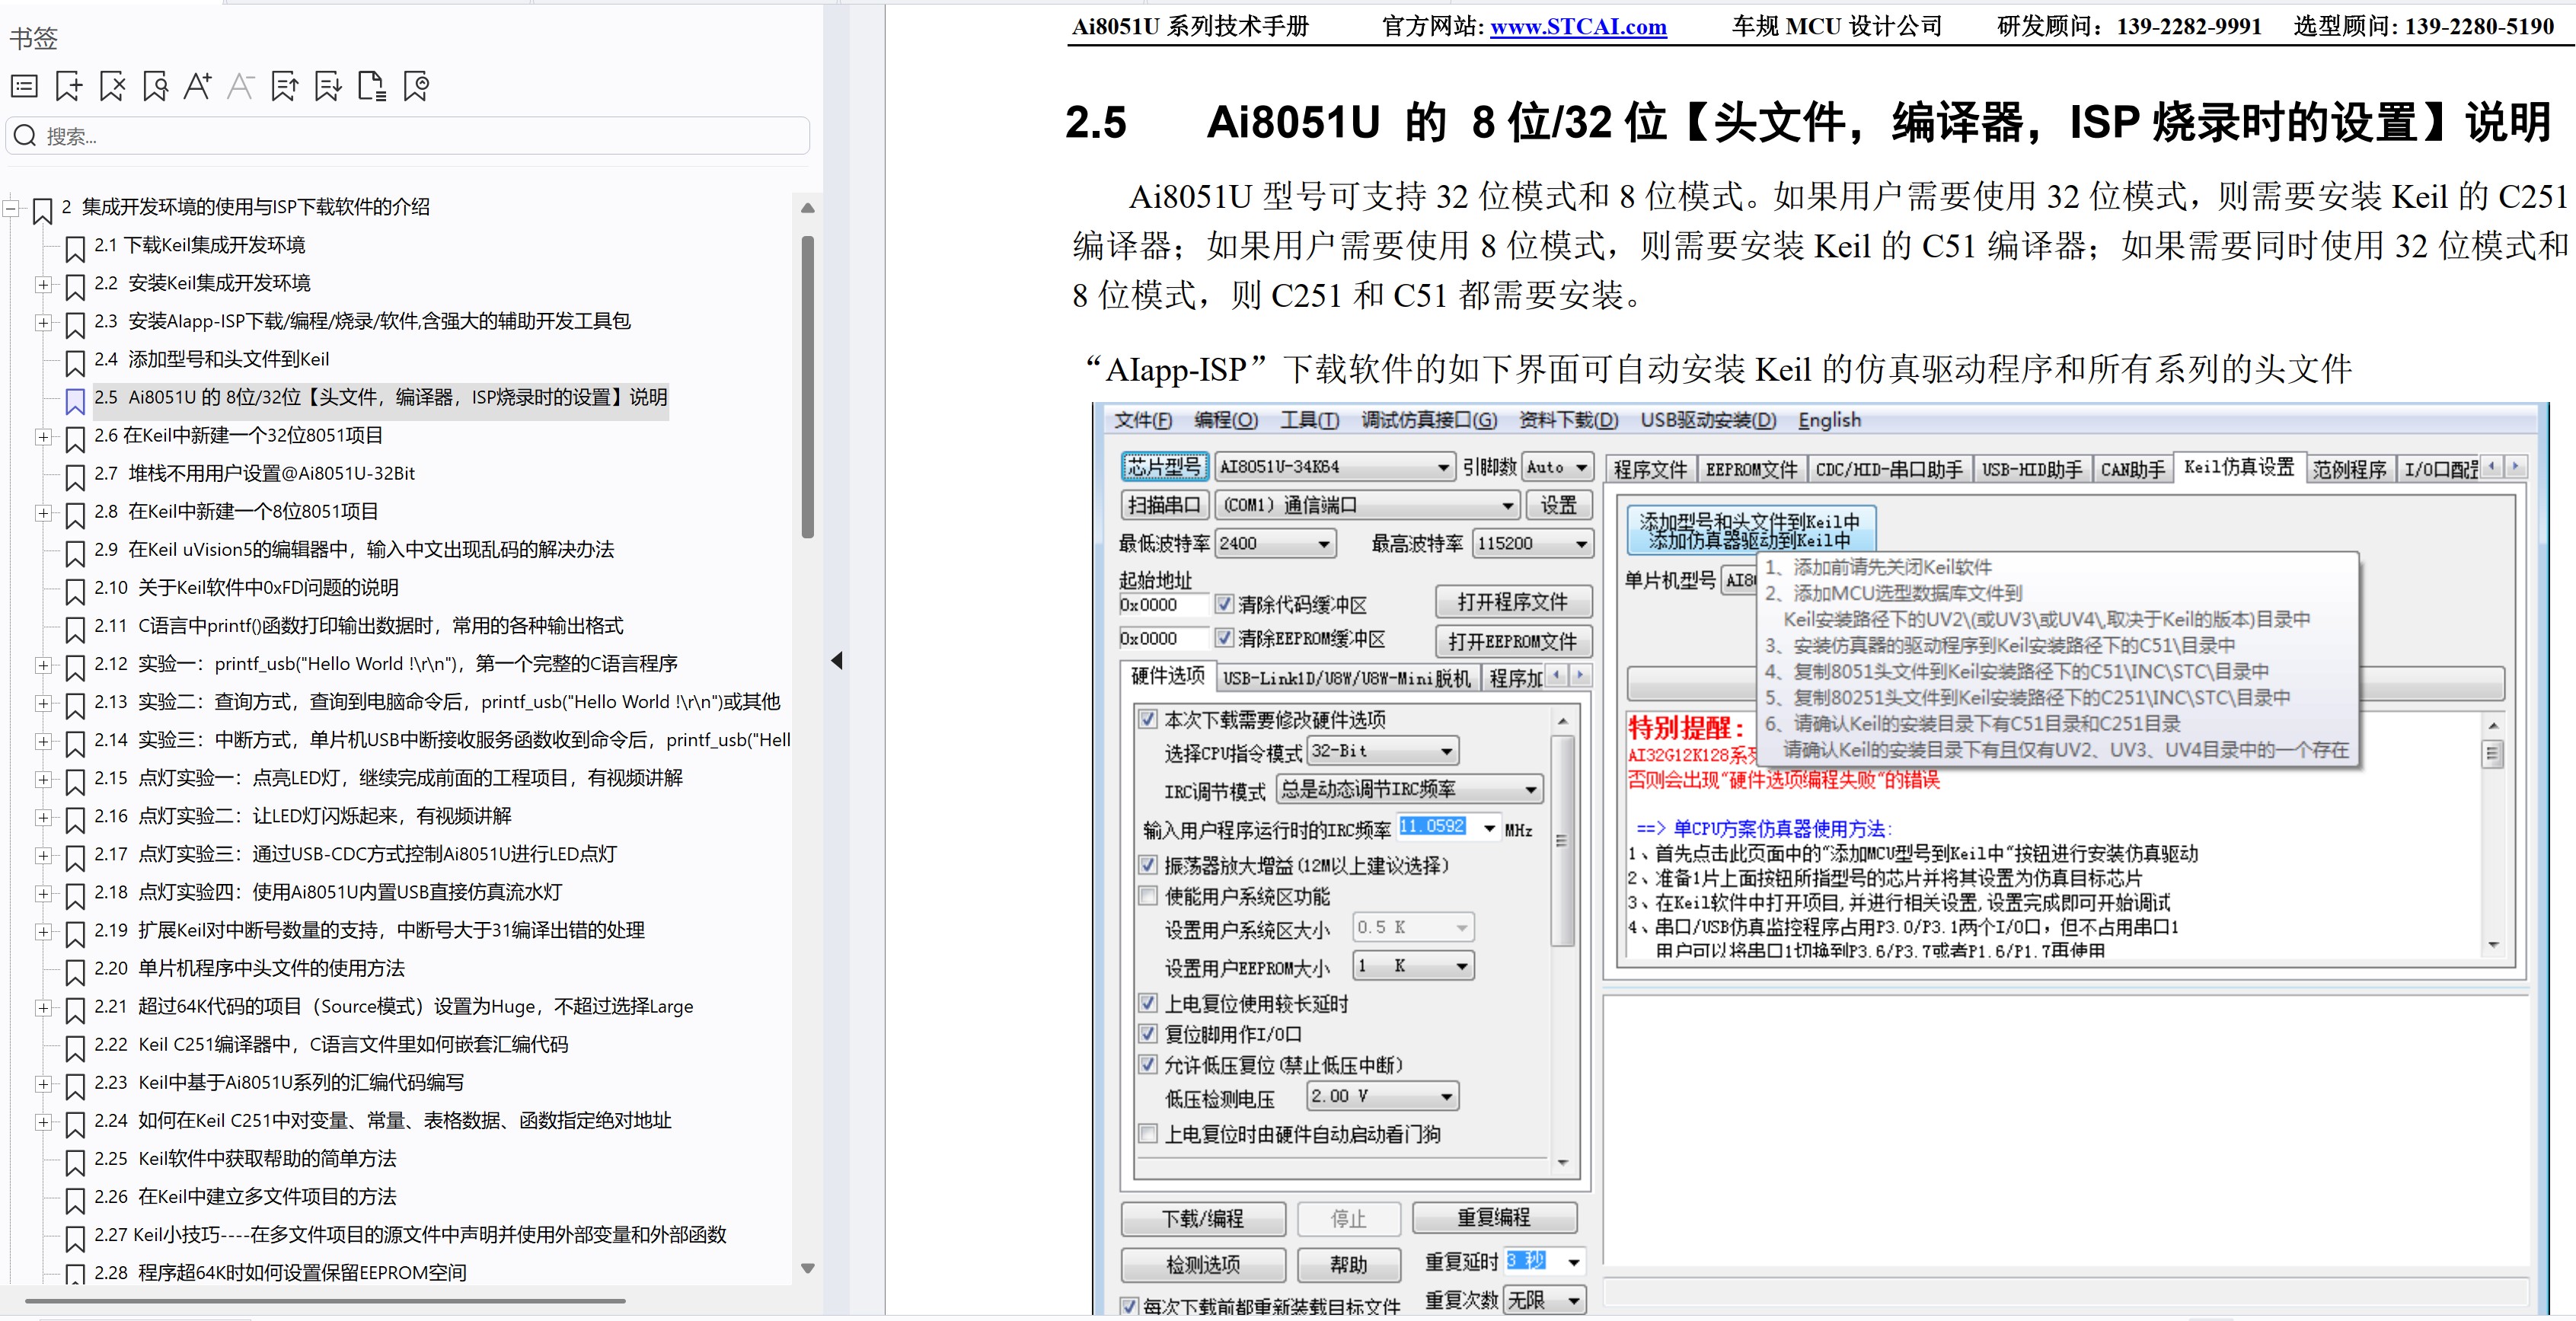Image resolution: width=2576 pixels, height=1321 pixels.
Task: Click the bookmark panel horizontal scrollbar
Action: pyautogui.click(x=325, y=1301)
